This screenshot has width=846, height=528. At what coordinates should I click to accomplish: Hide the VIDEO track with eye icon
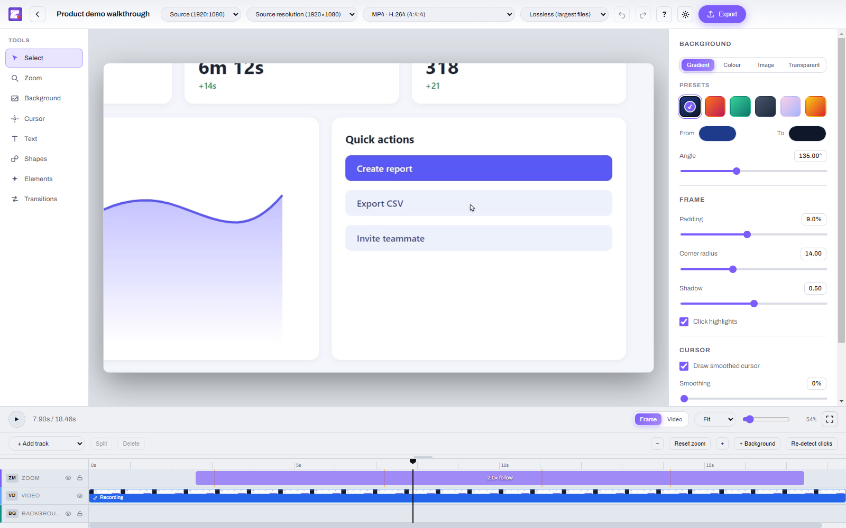tap(80, 496)
